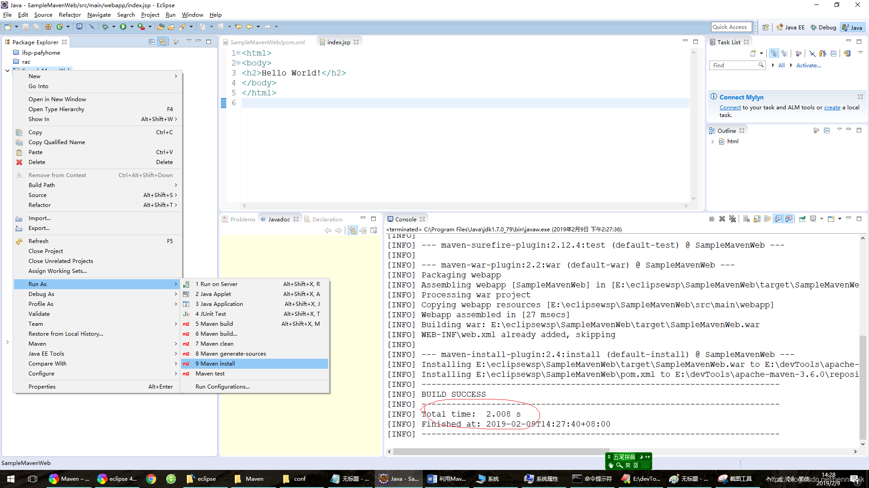Click Display Selected Console icon
Image resolution: width=869 pixels, height=488 pixels.
coord(813,219)
